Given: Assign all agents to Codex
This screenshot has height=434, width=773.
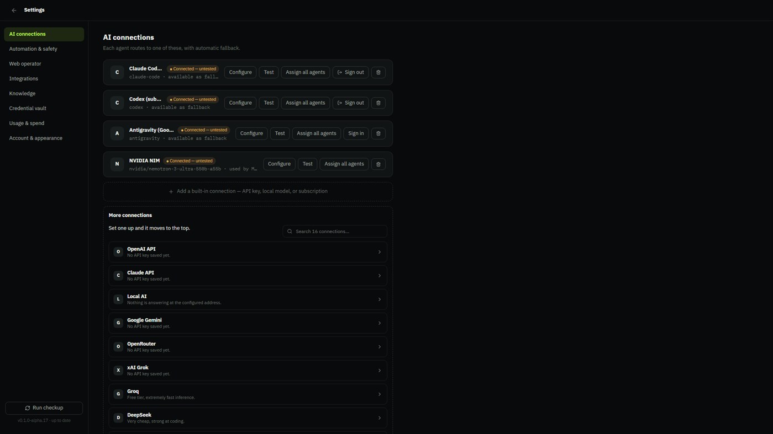Looking at the screenshot, I should 306,103.
